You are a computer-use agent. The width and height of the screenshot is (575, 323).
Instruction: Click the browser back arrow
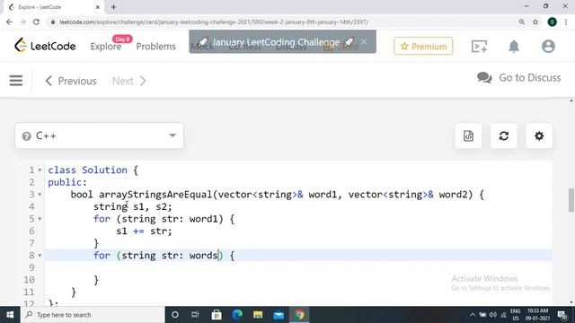pyautogui.click(x=9, y=22)
